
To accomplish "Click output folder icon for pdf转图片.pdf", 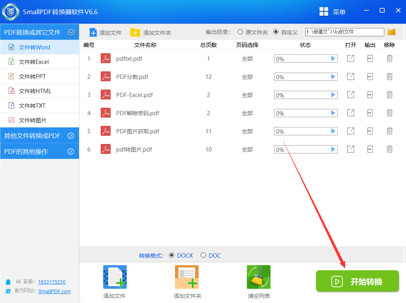I will (x=370, y=149).
